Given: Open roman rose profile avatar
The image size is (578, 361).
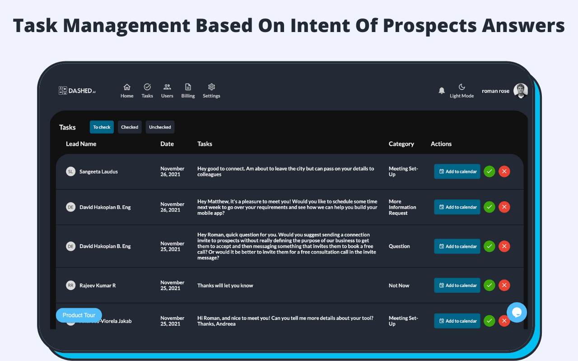Looking at the screenshot, I should tap(521, 91).
